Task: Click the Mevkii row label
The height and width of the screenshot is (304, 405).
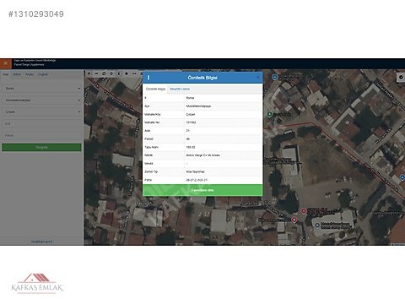Action: (x=148, y=164)
